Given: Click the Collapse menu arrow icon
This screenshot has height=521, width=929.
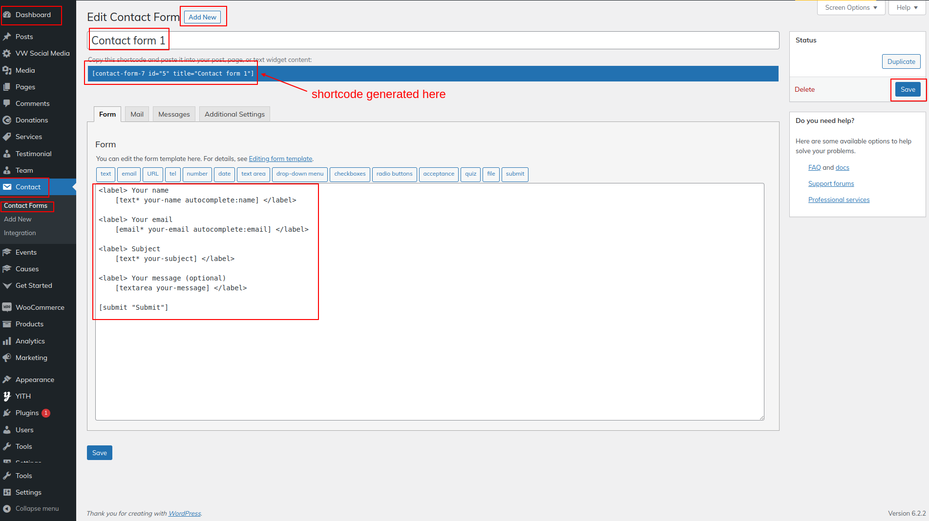Looking at the screenshot, I should [x=7, y=508].
